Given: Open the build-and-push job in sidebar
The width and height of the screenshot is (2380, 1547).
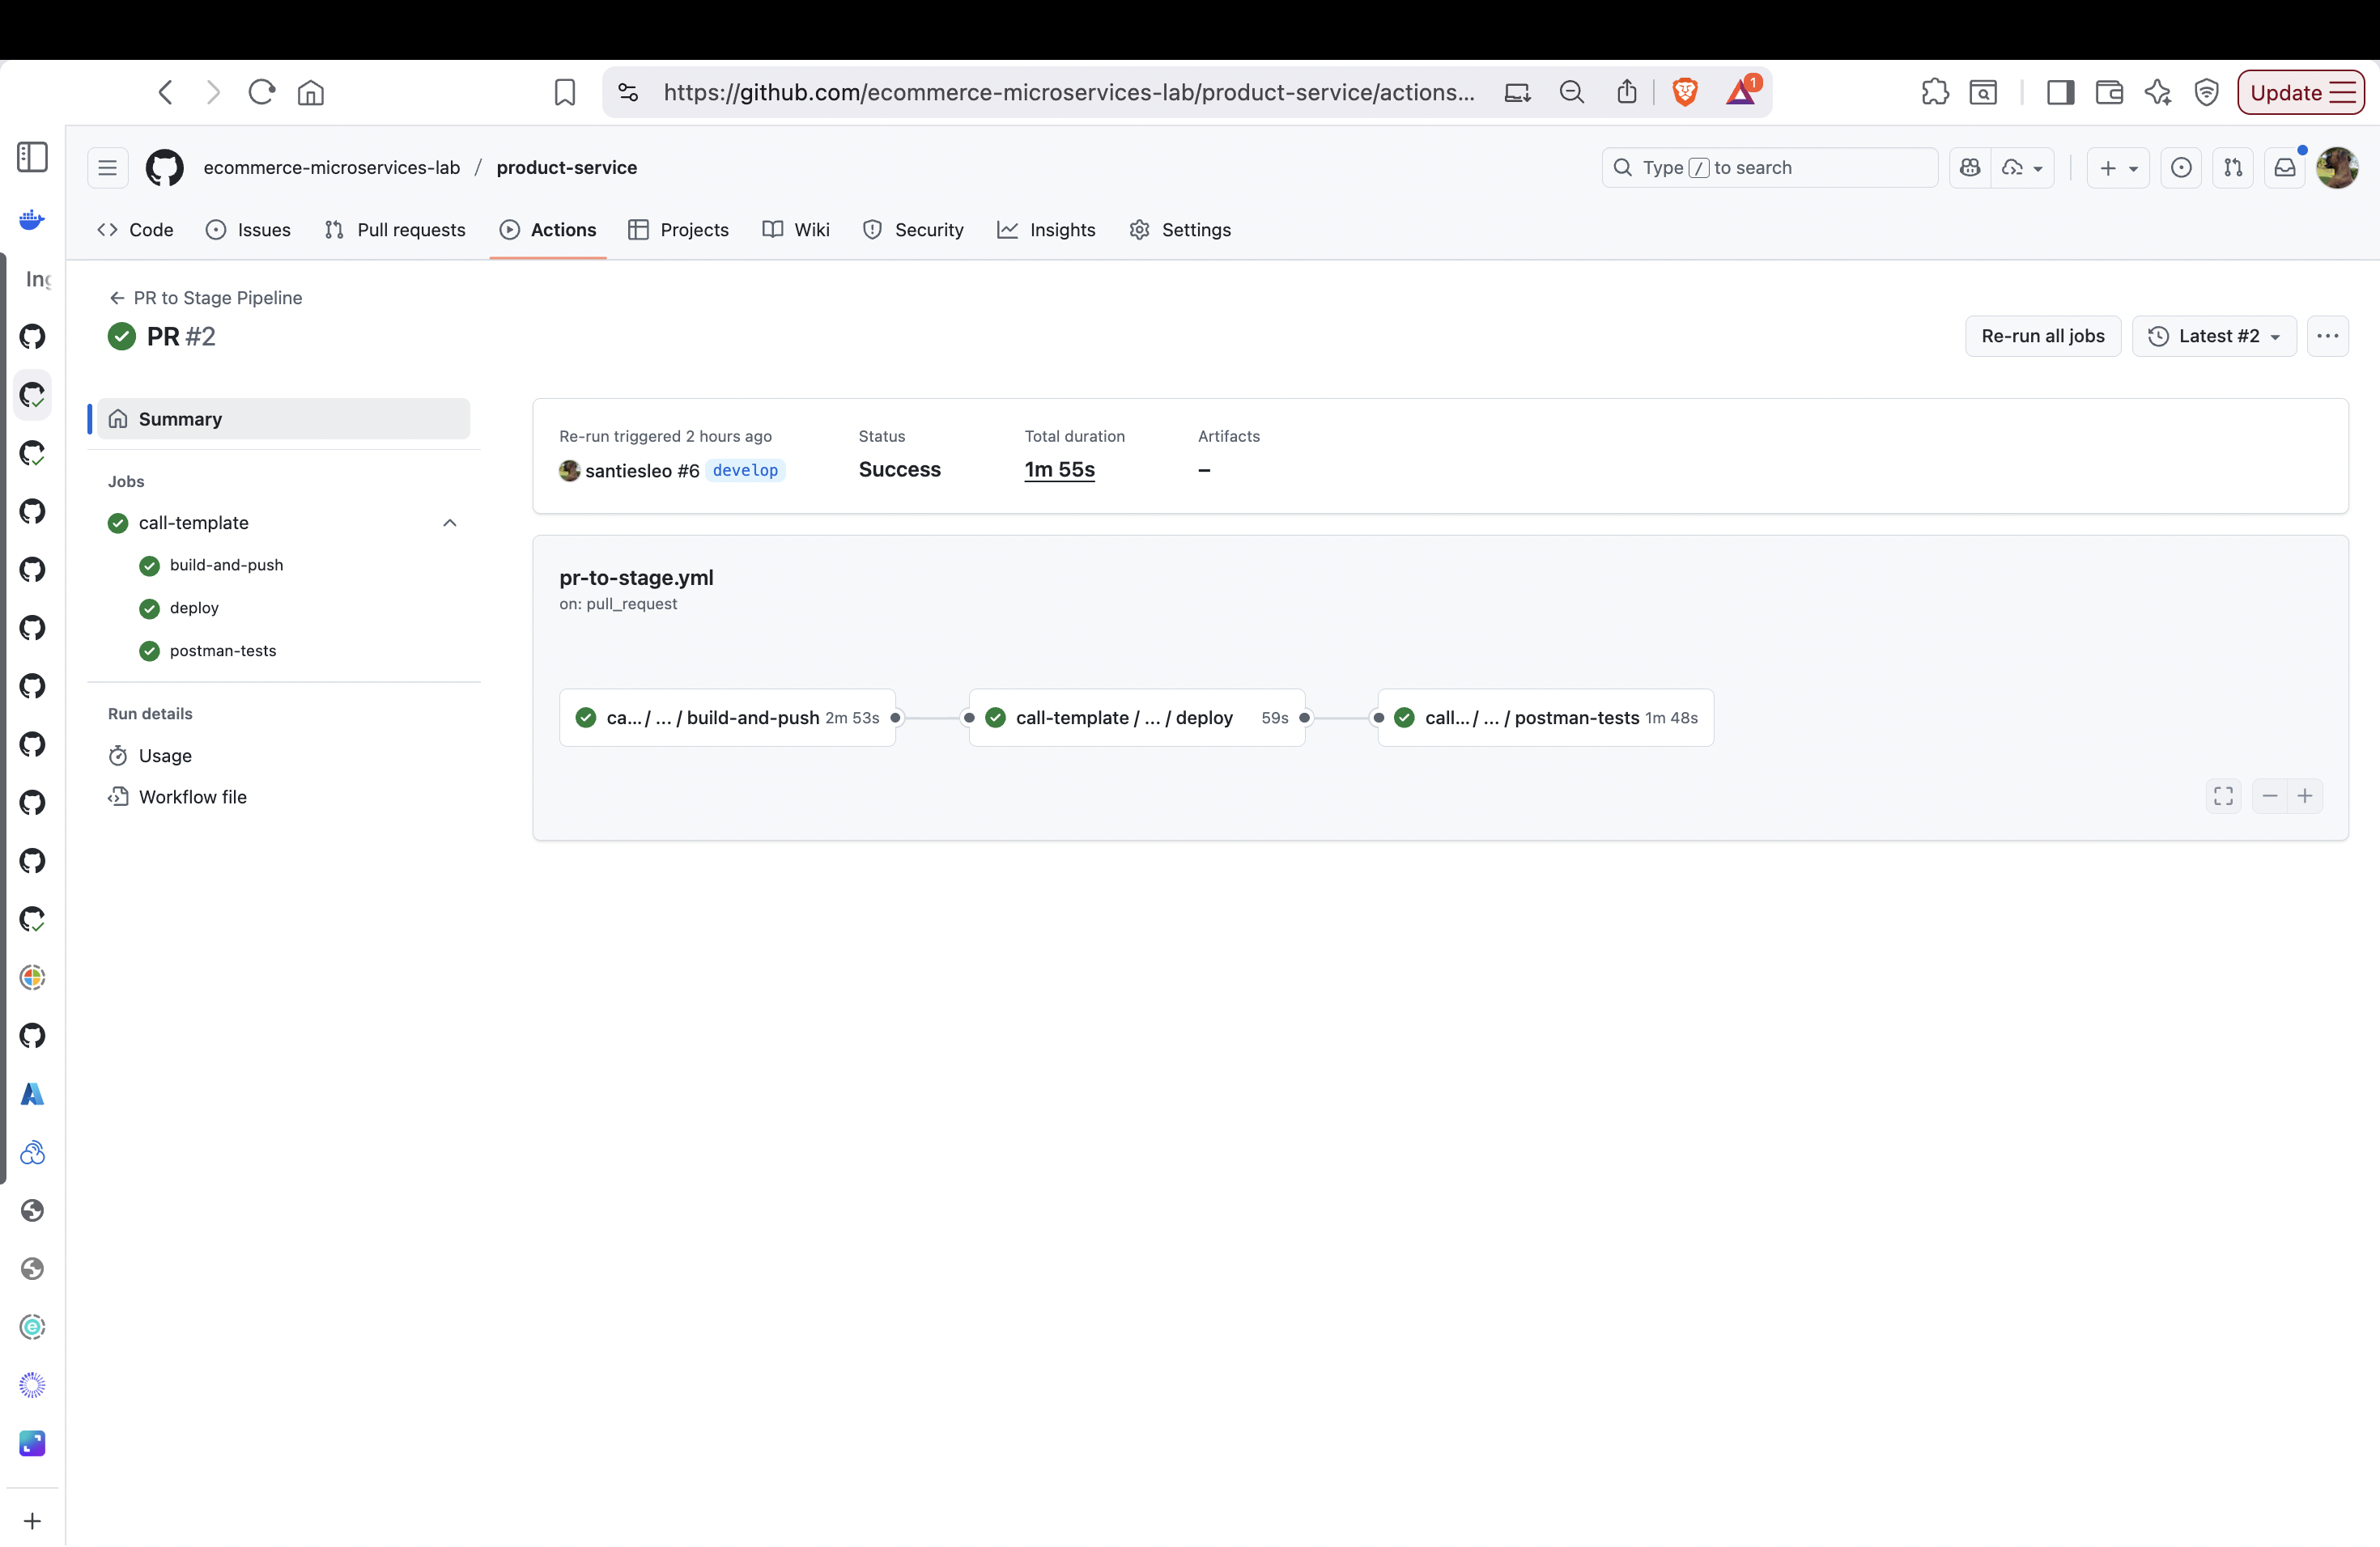Looking at the screenshot, I should (x=226, y=566).
